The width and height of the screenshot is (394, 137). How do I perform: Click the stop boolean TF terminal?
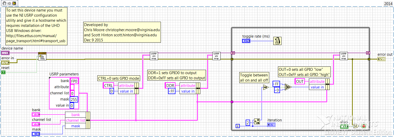click(x=344, y=127)
